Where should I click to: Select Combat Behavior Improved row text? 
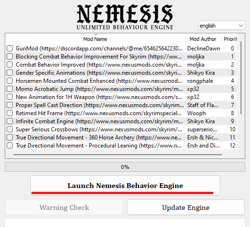[98, 65]
